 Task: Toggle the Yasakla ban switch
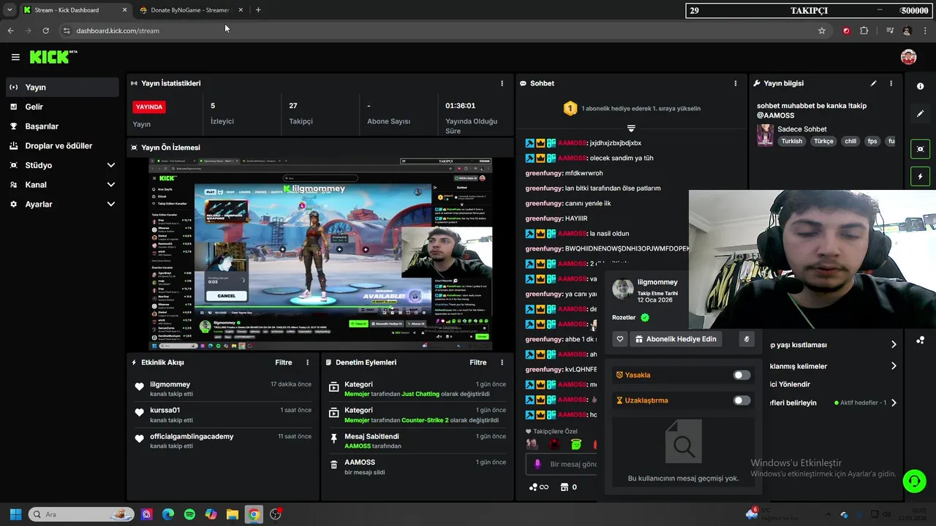741,375
